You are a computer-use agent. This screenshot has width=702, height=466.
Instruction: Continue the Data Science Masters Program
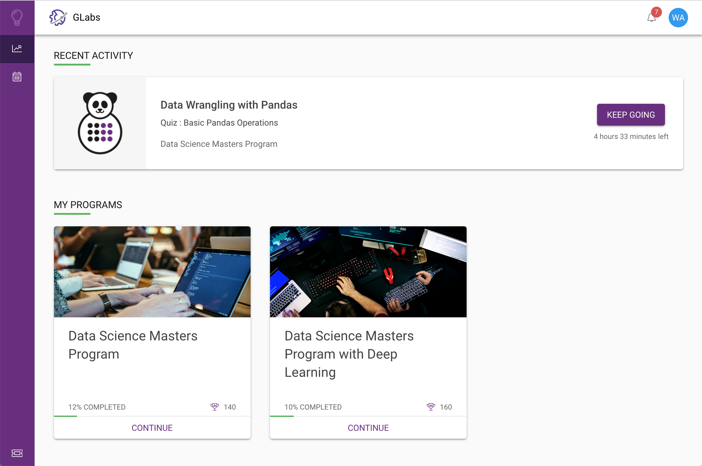(x=152, y=428)
